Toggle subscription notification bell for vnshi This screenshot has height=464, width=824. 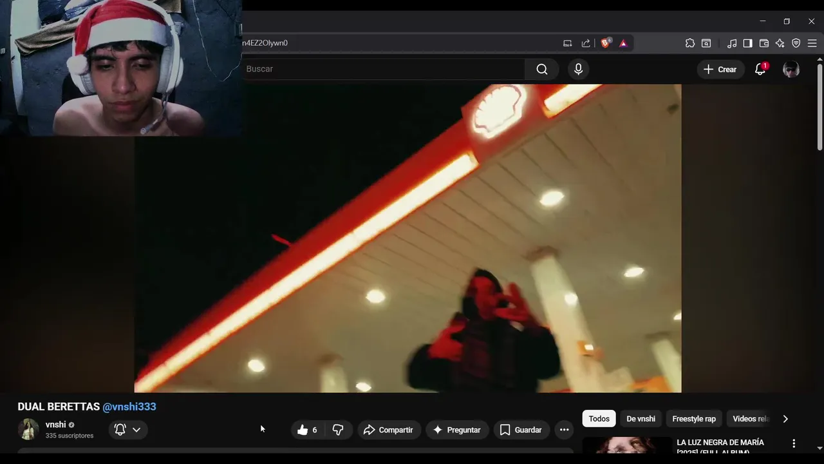click(x=120, y=429)
